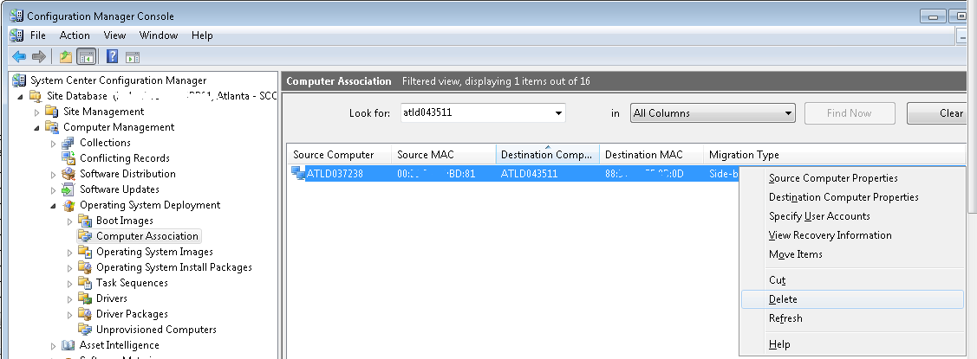The height and width of the screenshot is (359, 977).
Task: Expand the Driver Packages node
Action: (69, 314)
